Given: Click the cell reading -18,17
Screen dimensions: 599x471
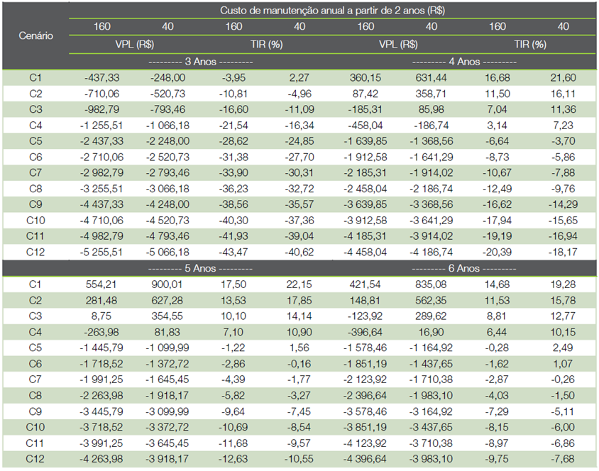Looking at the screenshot, I should pos(563,252).
